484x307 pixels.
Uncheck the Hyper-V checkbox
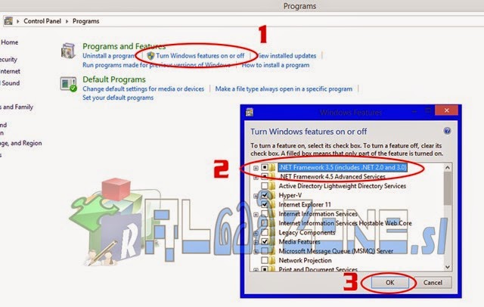click(265, 195)
